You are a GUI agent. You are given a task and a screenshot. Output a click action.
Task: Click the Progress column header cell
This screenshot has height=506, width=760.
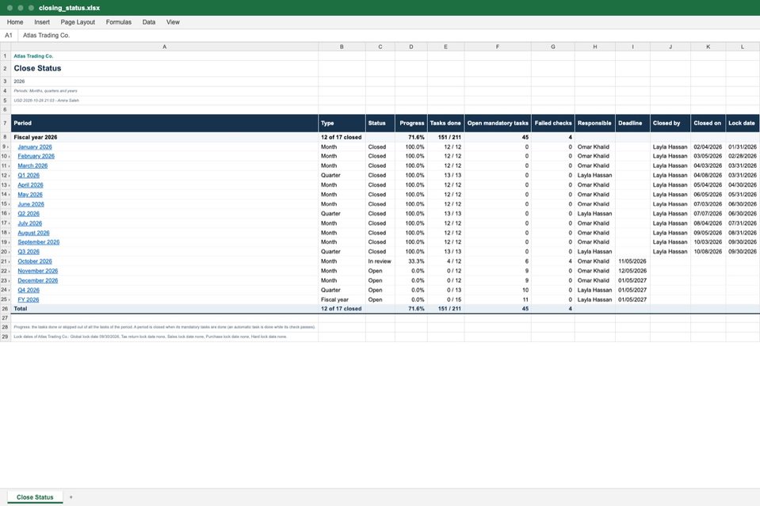[x=411, y=123]
